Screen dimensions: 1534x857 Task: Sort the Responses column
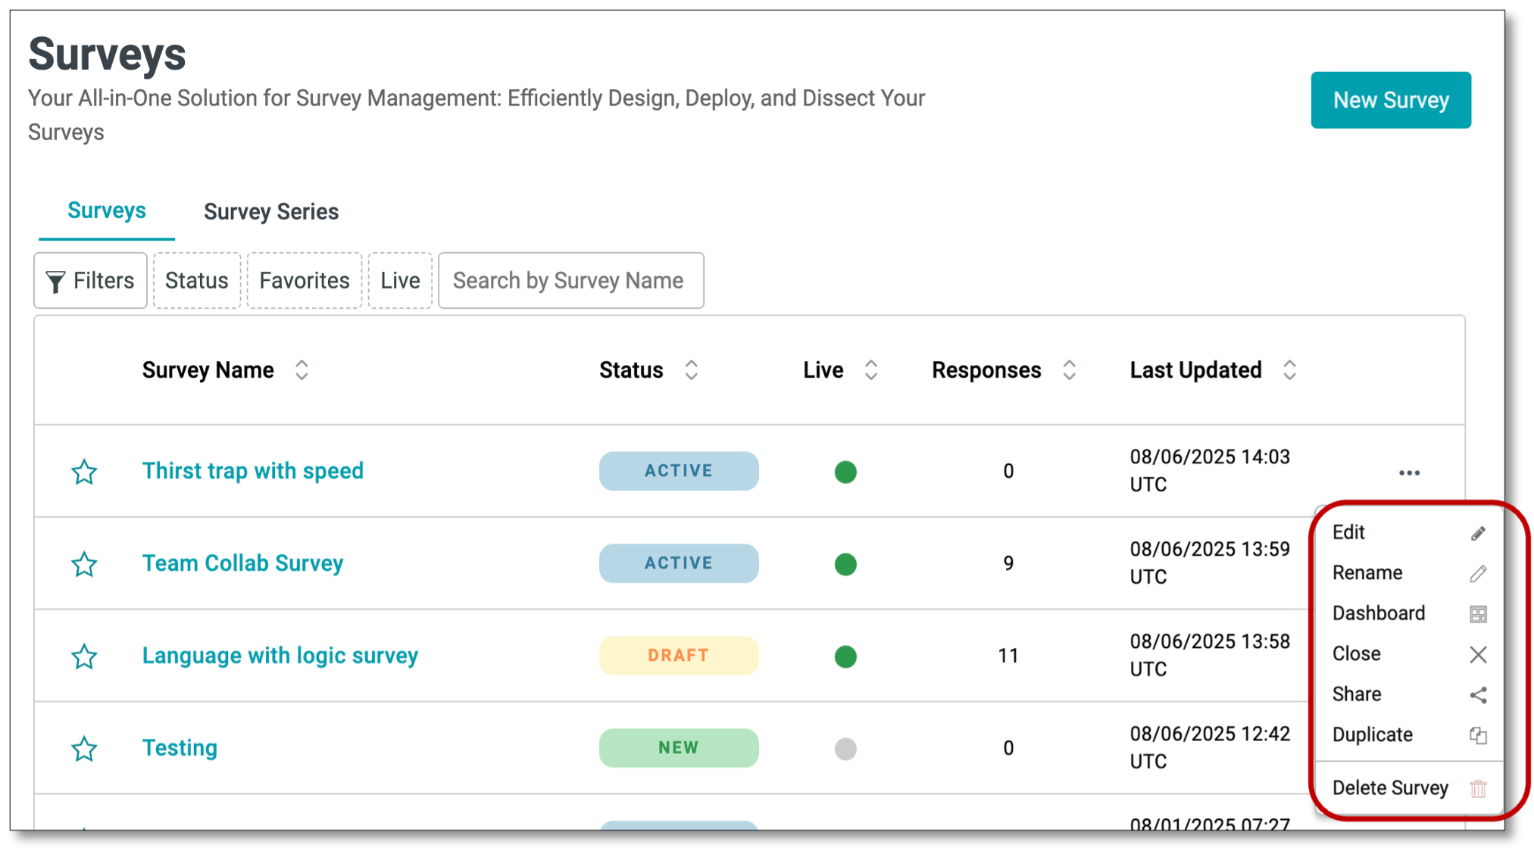[1069, 369]
